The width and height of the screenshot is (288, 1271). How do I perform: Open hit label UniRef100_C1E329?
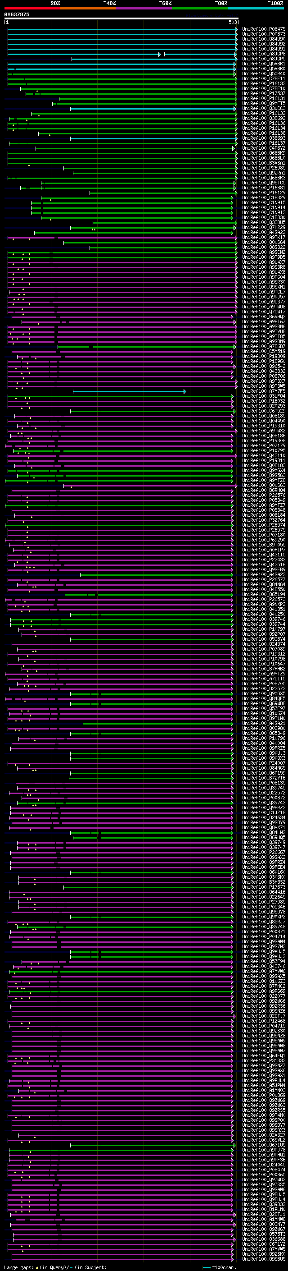click(x=264, y=198)
